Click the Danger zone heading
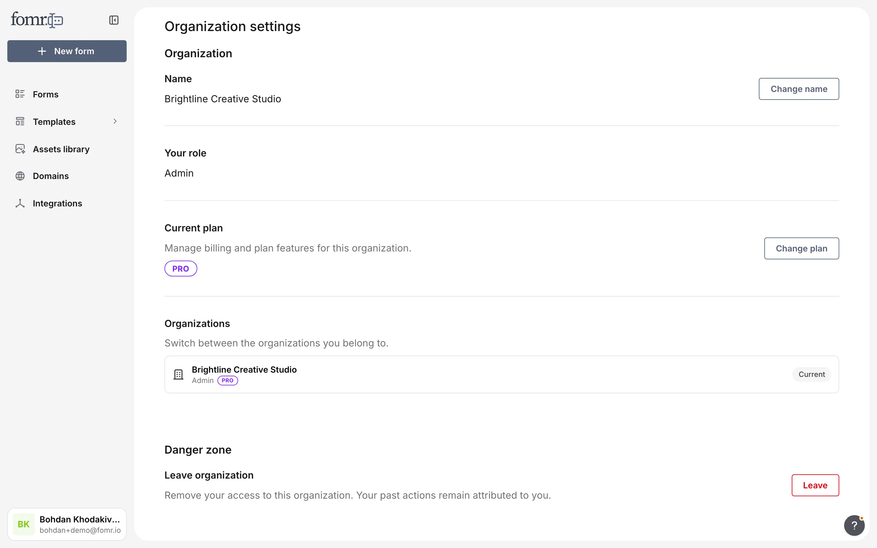The image size is (877, 548). [x=198, y=450]
